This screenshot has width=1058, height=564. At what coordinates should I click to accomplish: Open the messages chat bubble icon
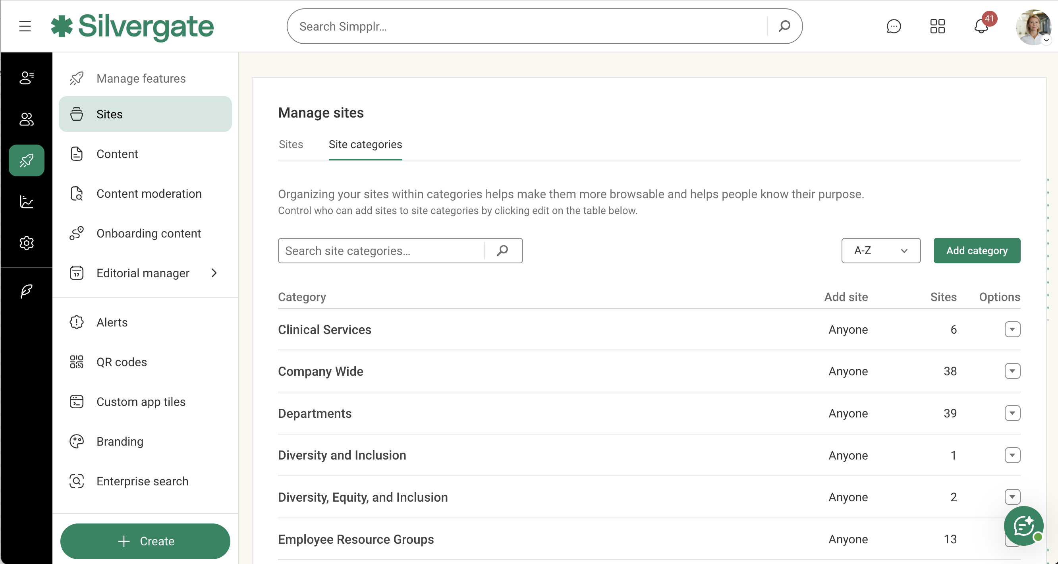(x=893, y=26)
